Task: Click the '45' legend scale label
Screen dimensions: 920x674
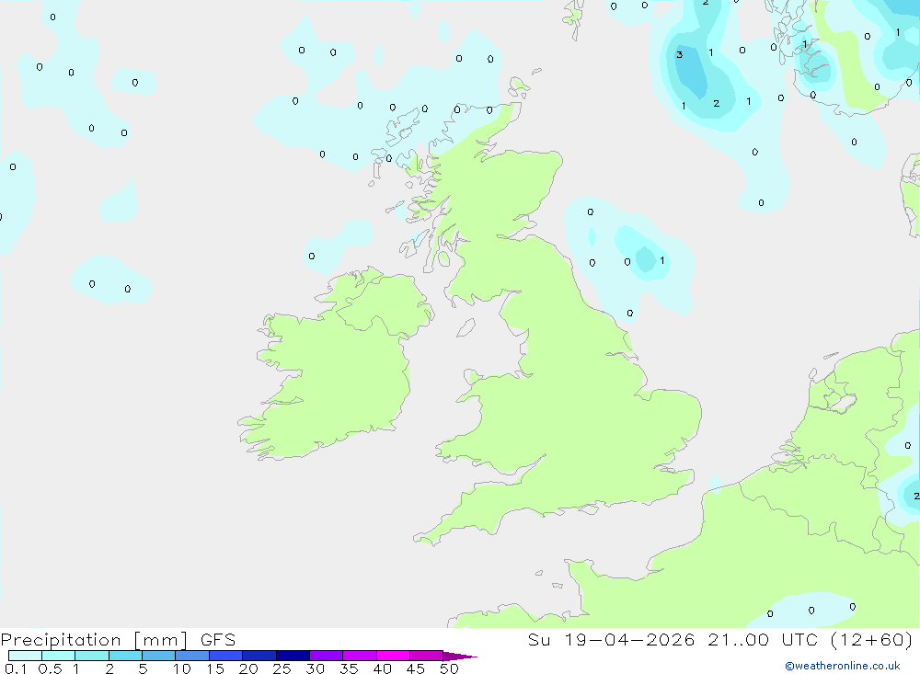Action: [416, 668]
